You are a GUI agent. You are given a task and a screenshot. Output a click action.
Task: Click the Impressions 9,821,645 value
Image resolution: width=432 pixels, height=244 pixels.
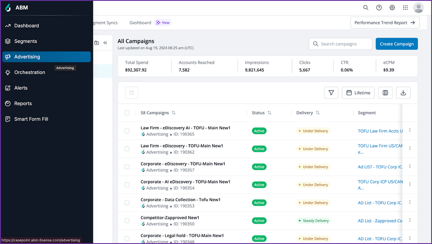[254, 70]
